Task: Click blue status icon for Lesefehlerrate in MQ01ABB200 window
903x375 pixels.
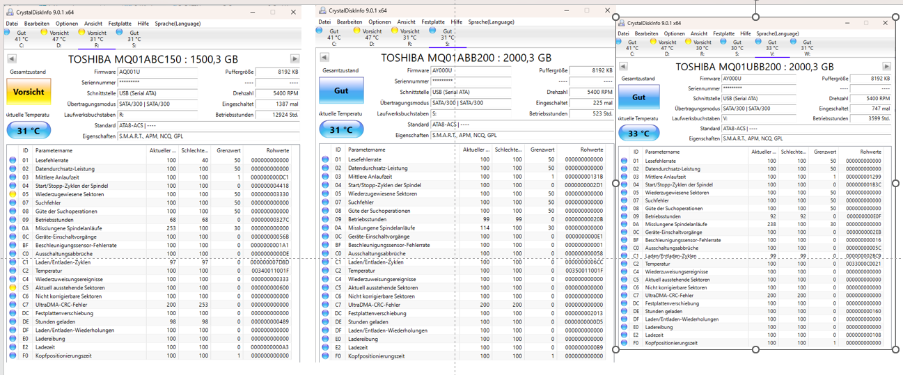Action: tap(325, 160)
